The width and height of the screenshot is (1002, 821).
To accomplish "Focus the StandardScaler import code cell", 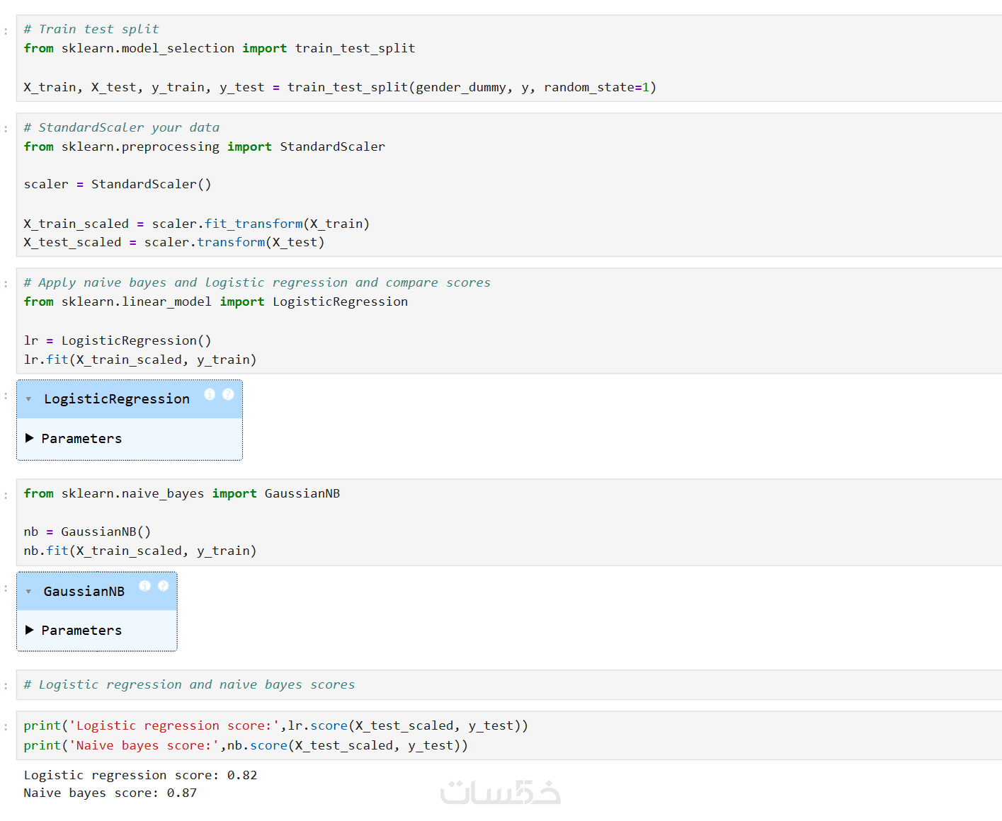I will pyautogui.click(x=496, y=185).
